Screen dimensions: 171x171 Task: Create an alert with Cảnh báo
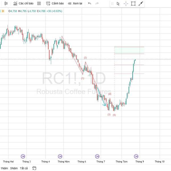55,3
